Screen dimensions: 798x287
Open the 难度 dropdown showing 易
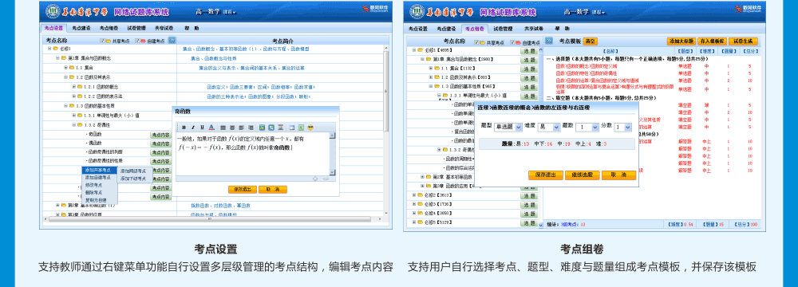pyautogui.click(x=548, y=128)
